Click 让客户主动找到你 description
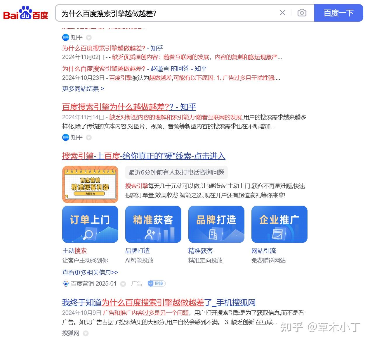Image resolution: width=370 pixels, height=342 pixels. click(x=85, y=260)
